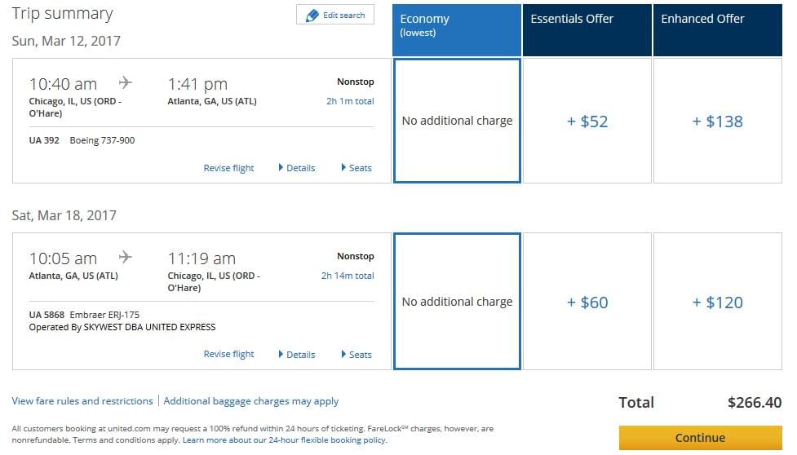Expand Seats for flight UA 392
The height and width of the screenshot is (455, 797).
tap(356, 168)
